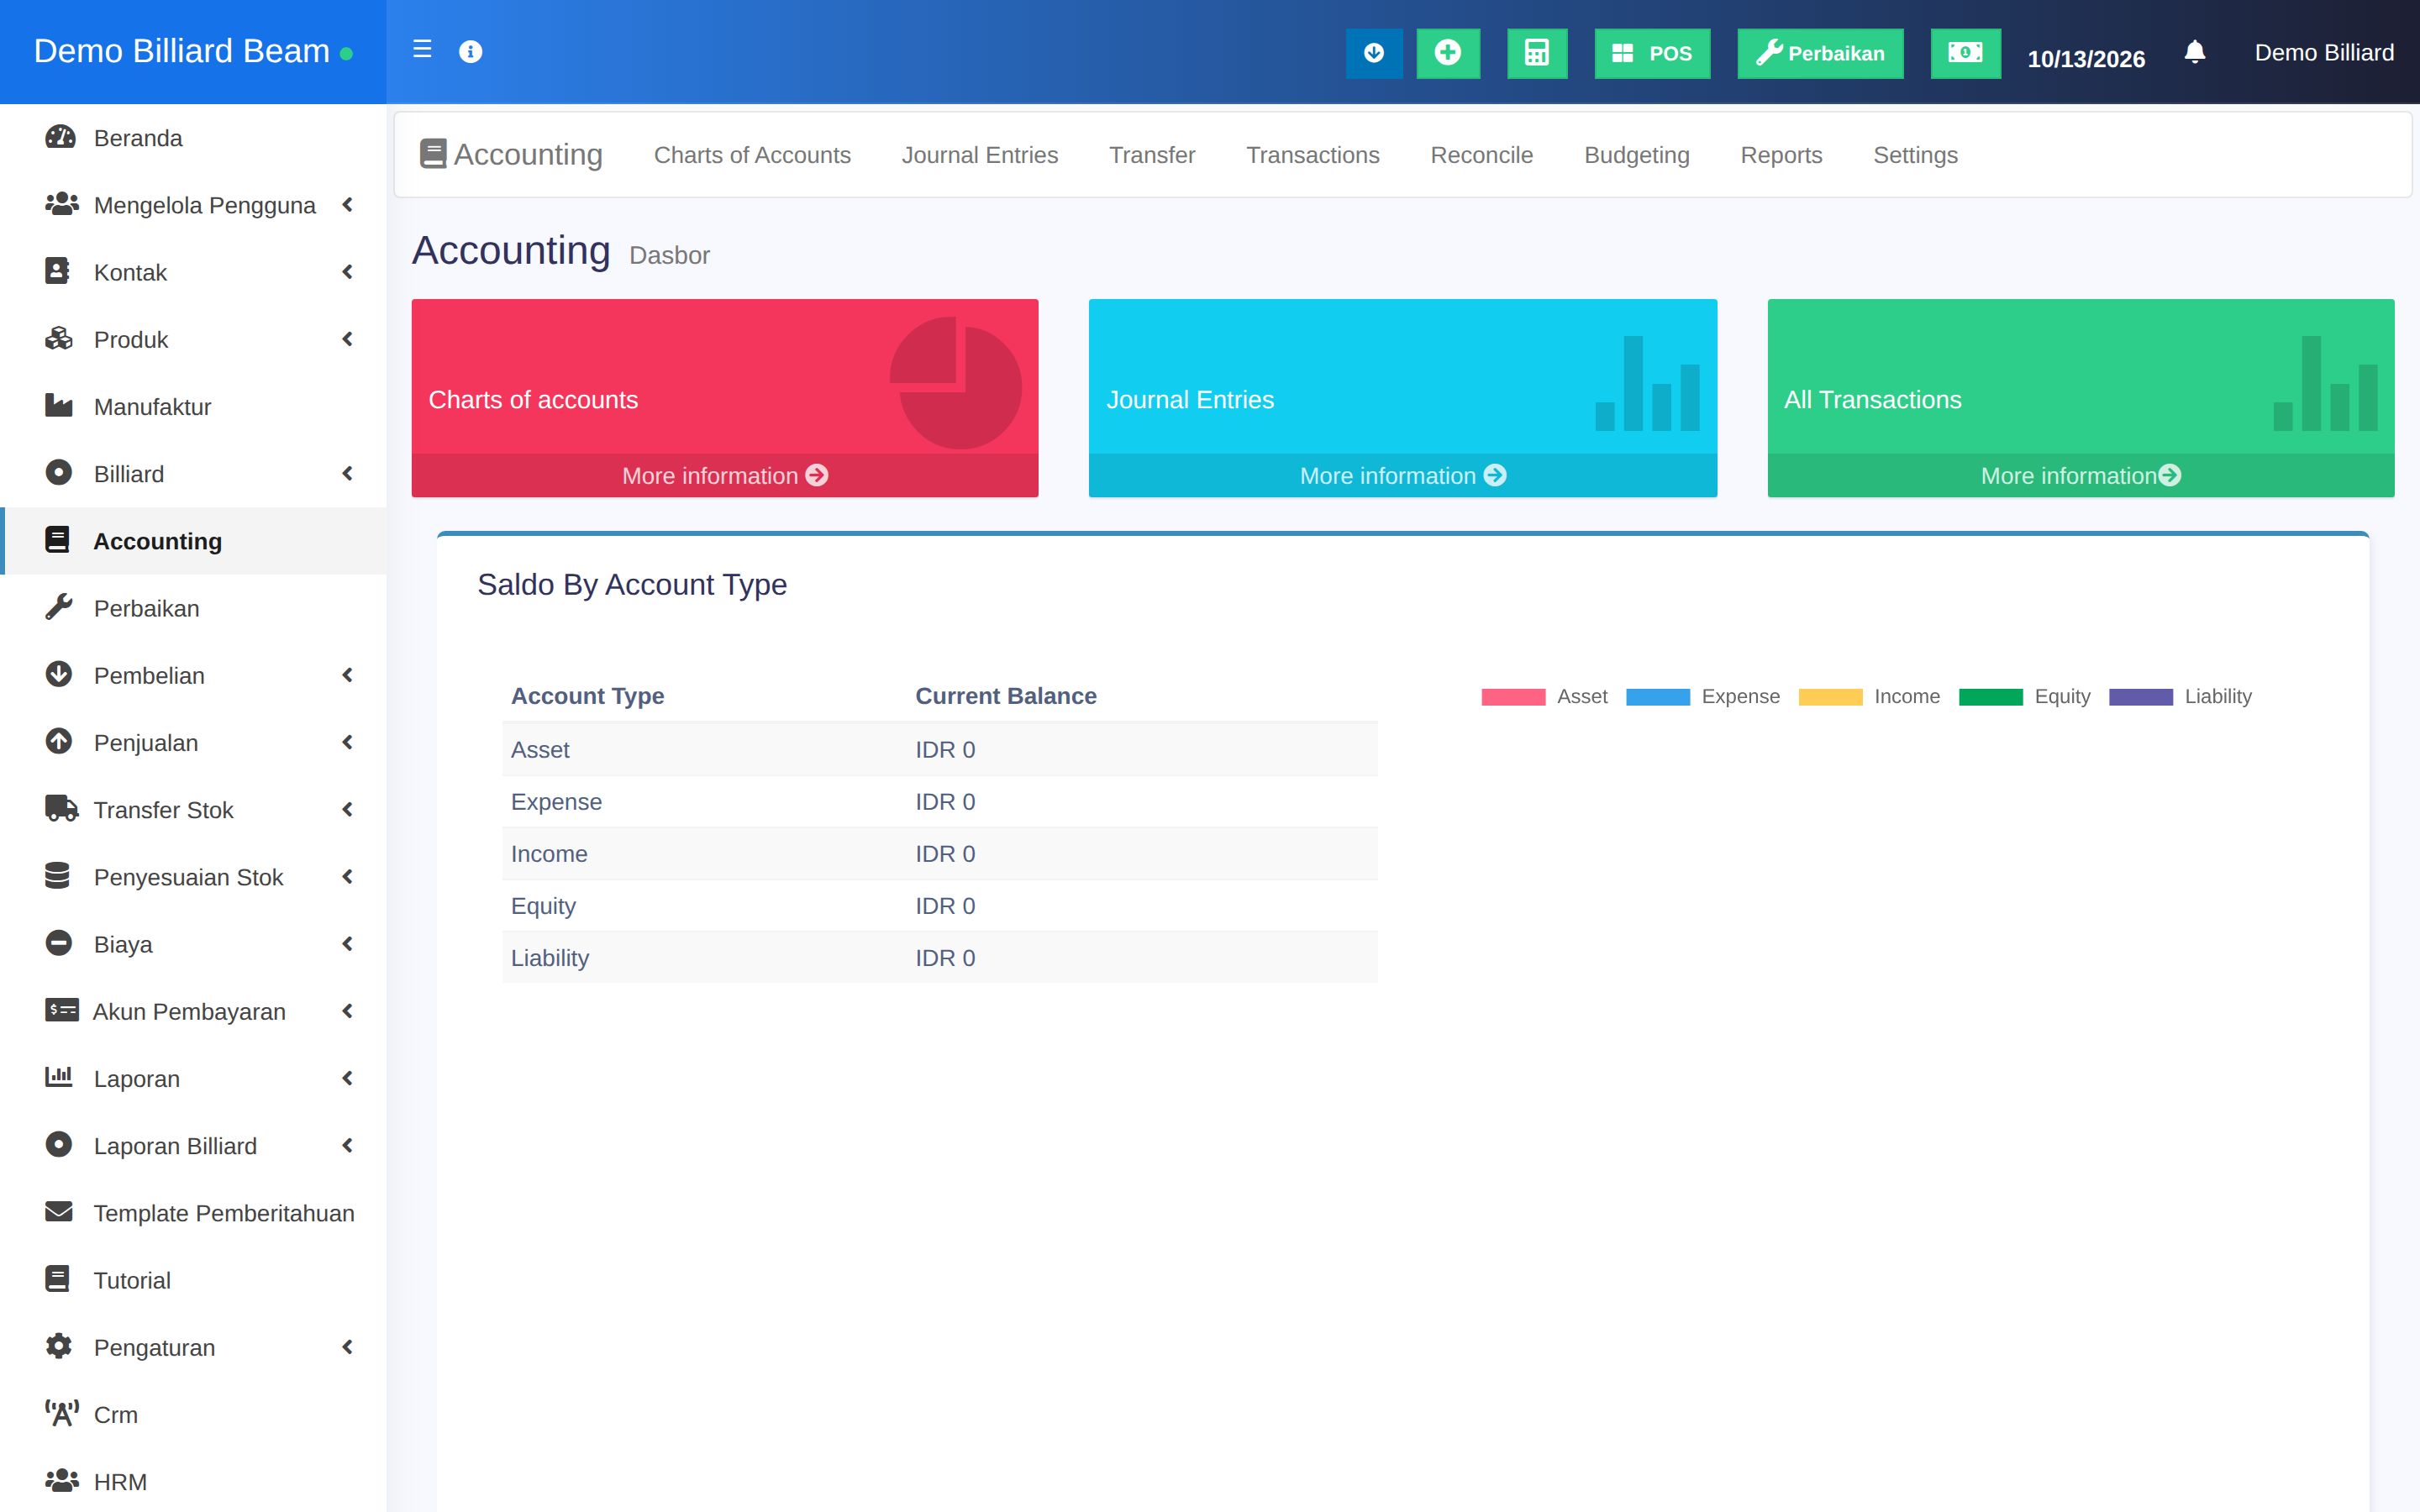
Task: Toggle the Liability legend color swatch
Action: pos(2140,697)
